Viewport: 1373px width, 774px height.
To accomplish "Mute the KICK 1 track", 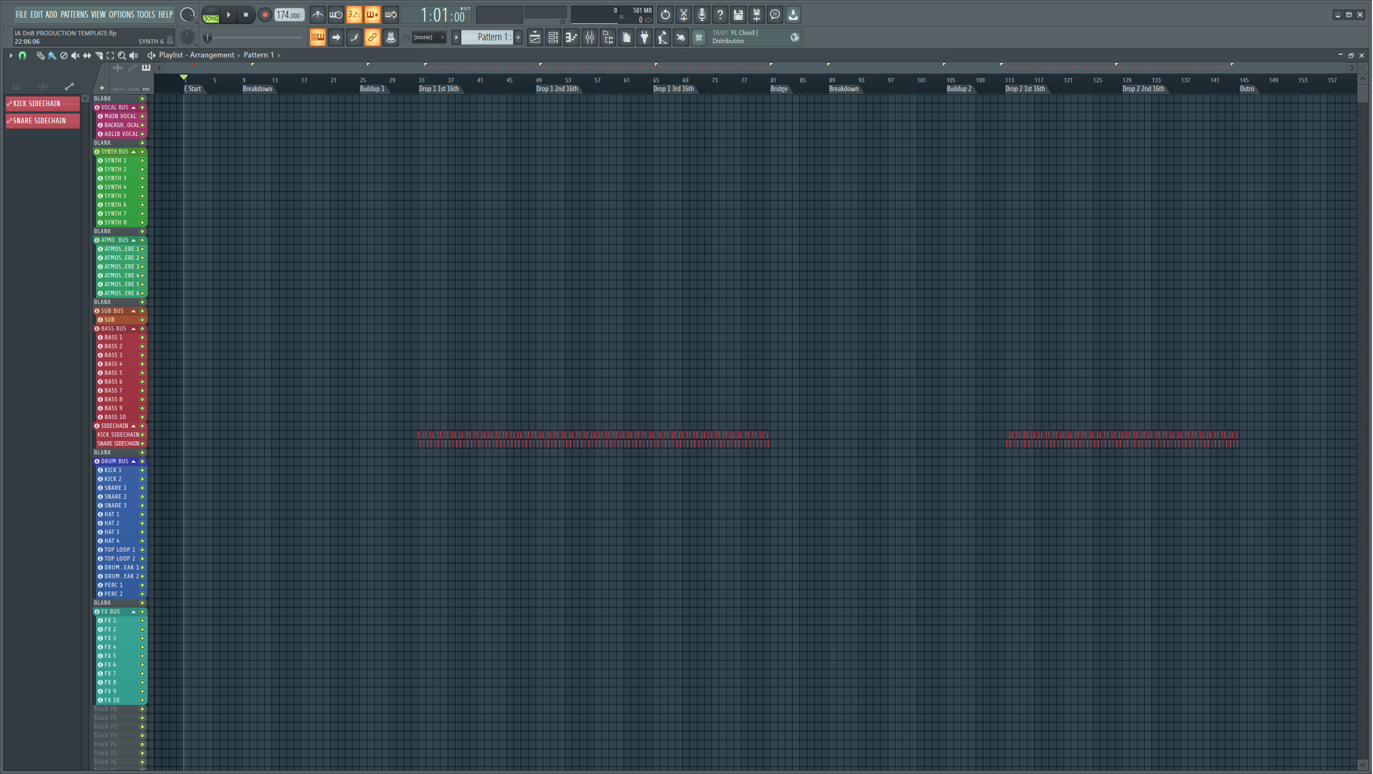I will pyautogui.click(x=142, y=470).
